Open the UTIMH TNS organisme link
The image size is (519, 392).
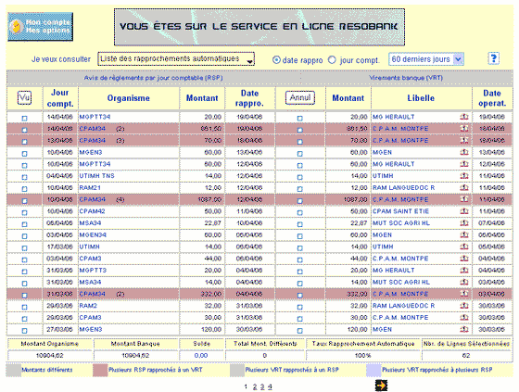coord(96,176)
